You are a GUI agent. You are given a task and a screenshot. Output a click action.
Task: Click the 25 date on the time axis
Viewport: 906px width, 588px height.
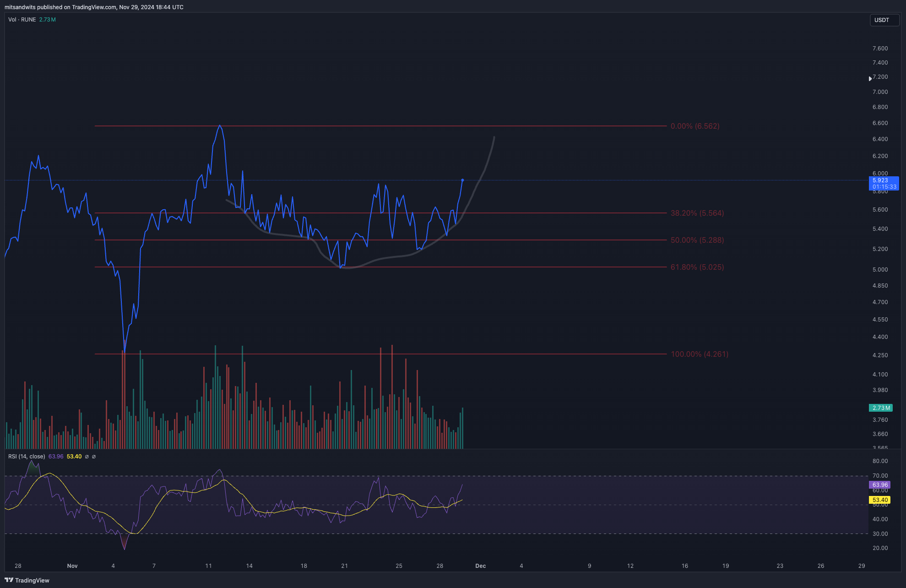point(399,566)
